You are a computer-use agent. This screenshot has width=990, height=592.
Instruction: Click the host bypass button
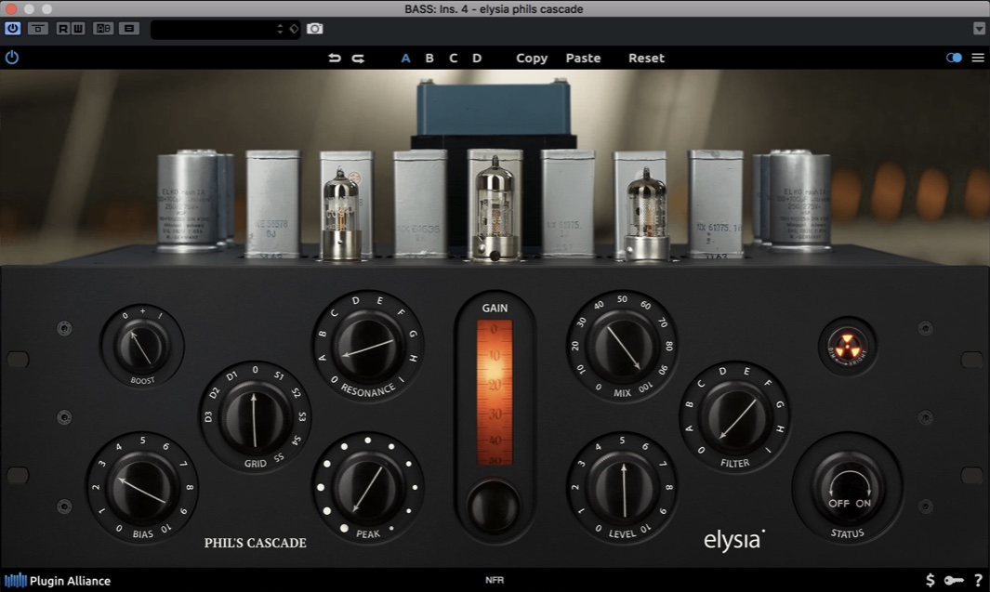tap(38, 29)
